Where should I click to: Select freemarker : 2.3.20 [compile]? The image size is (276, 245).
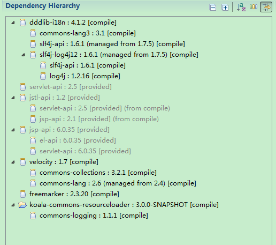tap(74, 194)
